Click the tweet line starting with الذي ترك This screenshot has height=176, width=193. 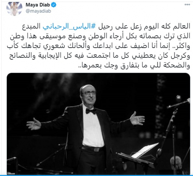100,37
